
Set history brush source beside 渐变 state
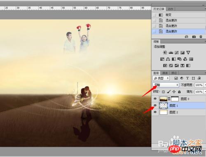[x=154, y=15]
